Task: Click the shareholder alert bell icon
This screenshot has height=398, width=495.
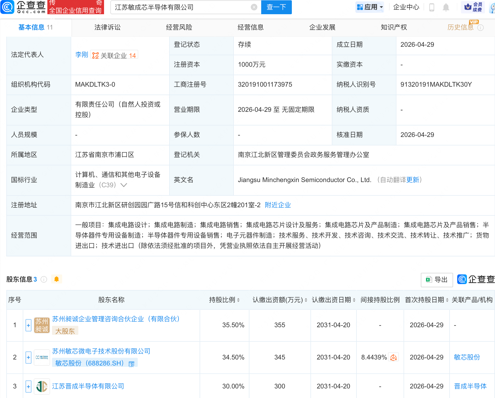Action: point(57,279)
